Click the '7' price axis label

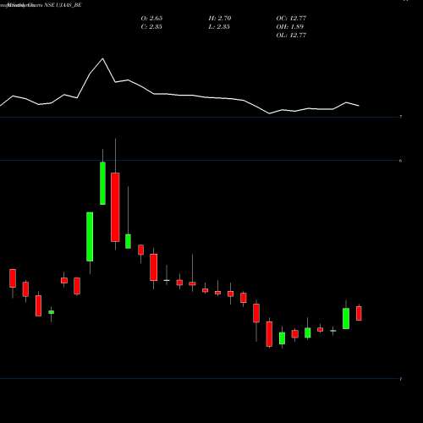point(401,117)
